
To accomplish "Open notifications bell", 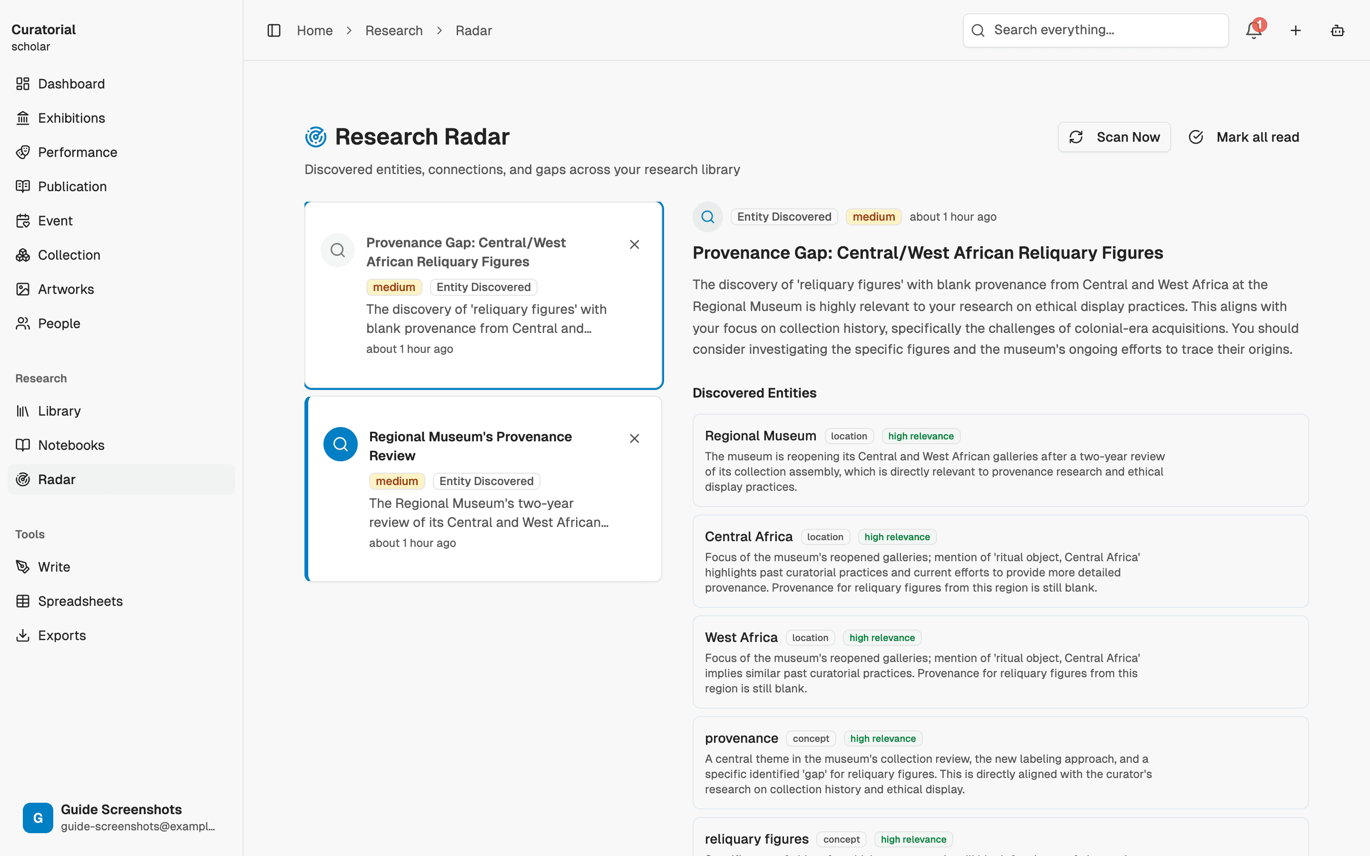I will click(1254, 30).
